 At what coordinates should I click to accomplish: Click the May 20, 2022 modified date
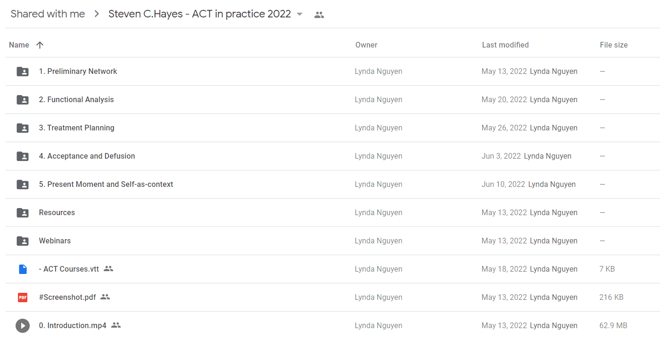pos(504,100)
